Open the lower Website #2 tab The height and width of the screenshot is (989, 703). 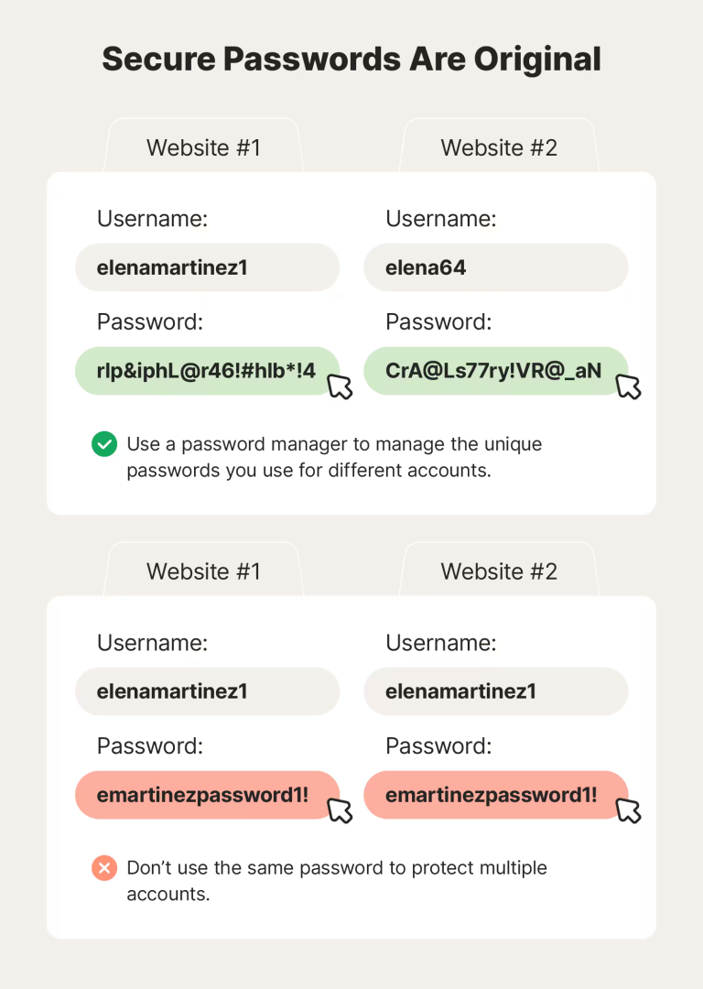click(x=500, y=570)
